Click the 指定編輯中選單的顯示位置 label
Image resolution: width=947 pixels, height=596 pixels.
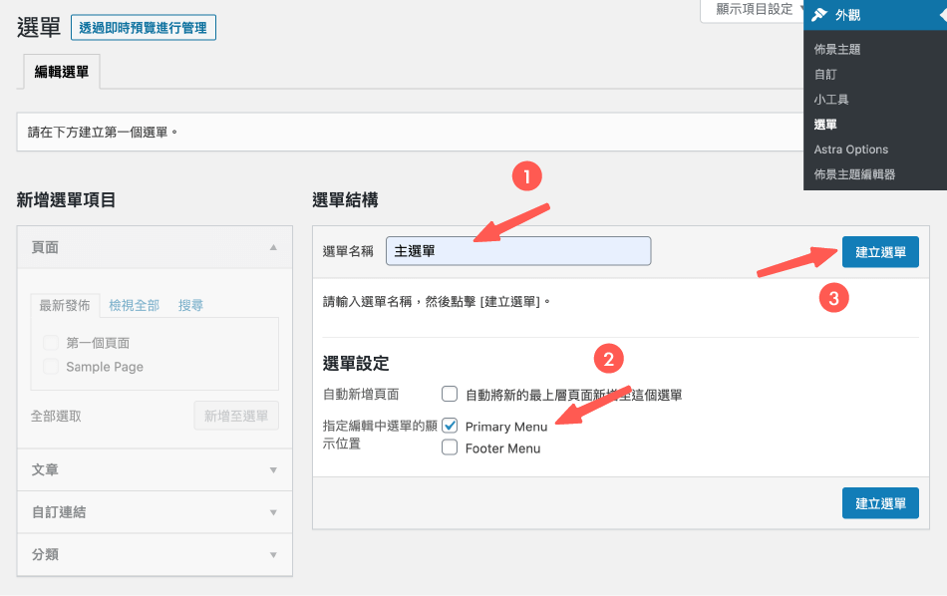coord(379,435)
